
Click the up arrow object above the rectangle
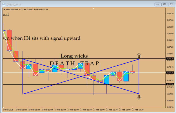[x=139, y=56]
